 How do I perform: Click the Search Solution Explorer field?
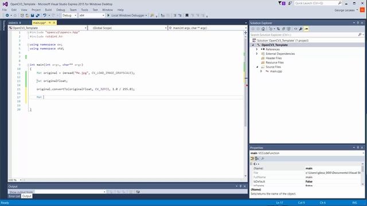coord(304,35)
